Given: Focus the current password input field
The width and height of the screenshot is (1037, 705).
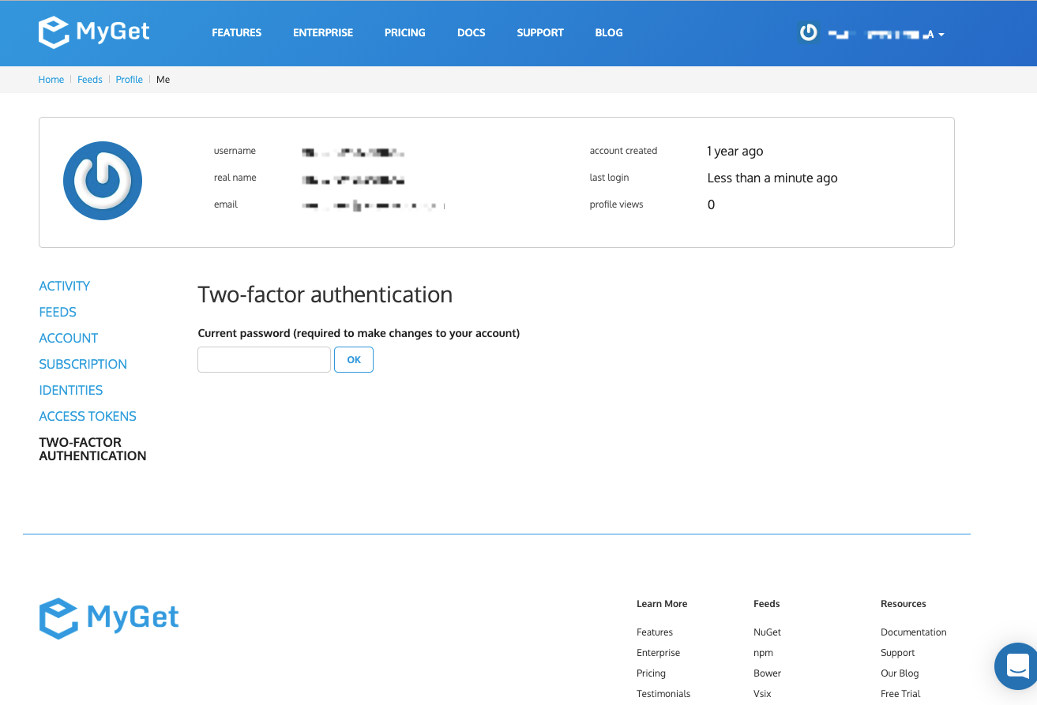Looking at the screenshot, I should pos(264,359).
